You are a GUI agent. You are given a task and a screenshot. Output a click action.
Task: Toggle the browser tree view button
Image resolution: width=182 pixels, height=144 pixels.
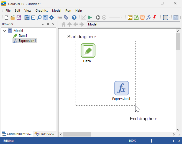pyautogui.click(x=27, y=17)
